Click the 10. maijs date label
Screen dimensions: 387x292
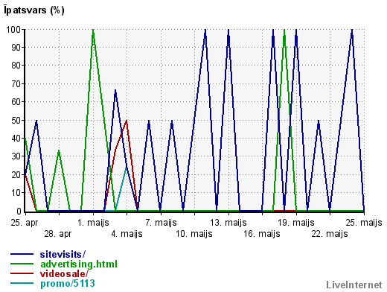tap(194, 234)
